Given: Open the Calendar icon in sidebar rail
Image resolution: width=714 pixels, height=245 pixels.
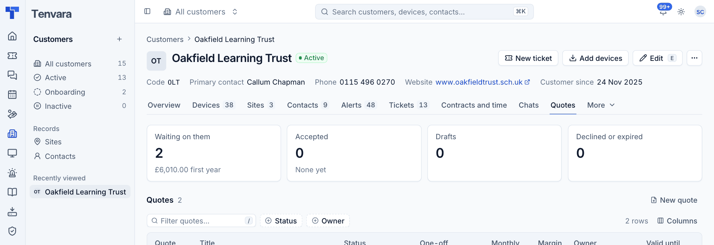Looking at the screenshot, I should pyautogui.click(x=12, y=95).
